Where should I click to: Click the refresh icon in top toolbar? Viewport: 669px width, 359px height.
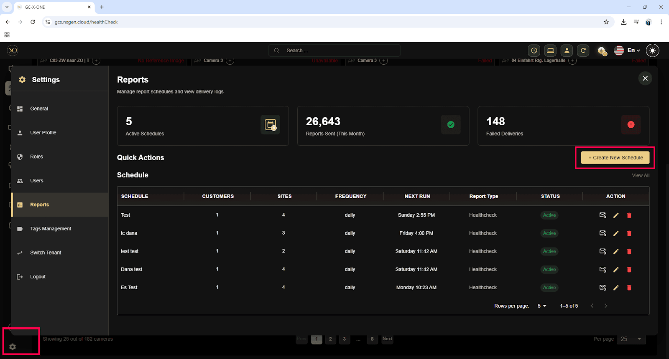coord(583,51)
